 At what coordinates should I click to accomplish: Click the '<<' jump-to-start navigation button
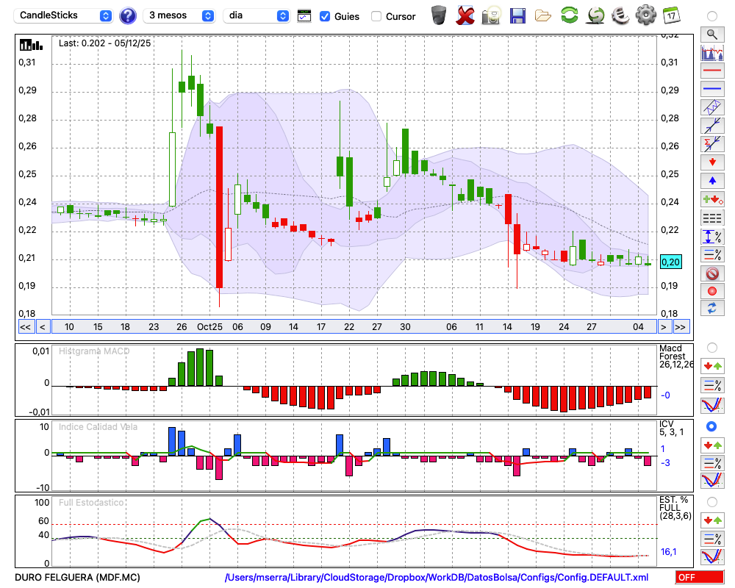pyautogui.click(x=25, y=327)
